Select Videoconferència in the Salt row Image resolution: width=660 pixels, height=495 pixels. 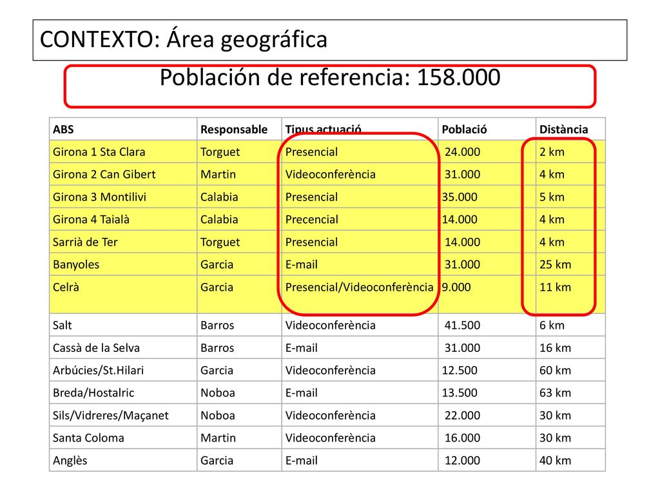coord(331,325)
